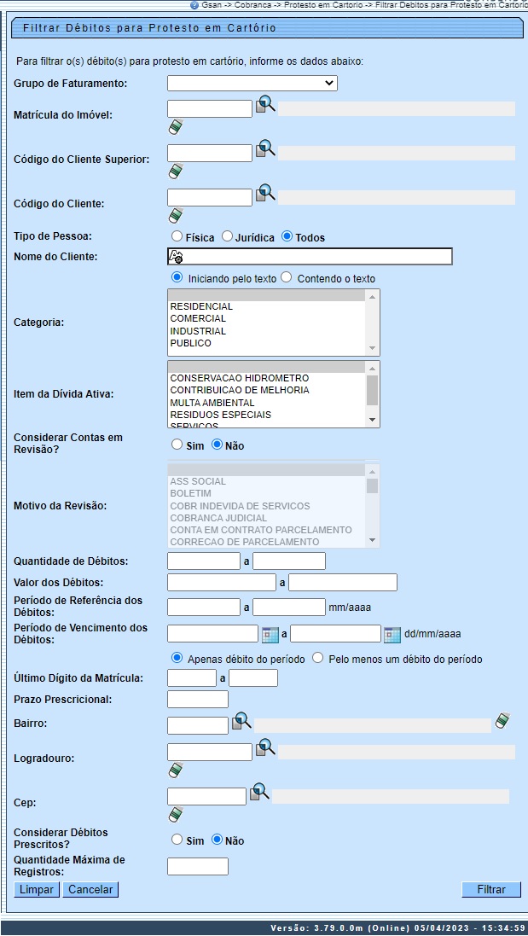The image size is (528, 936).
Task: Set Considerar Débitos Prescritos to Sim
Action: tap(176, 840)
